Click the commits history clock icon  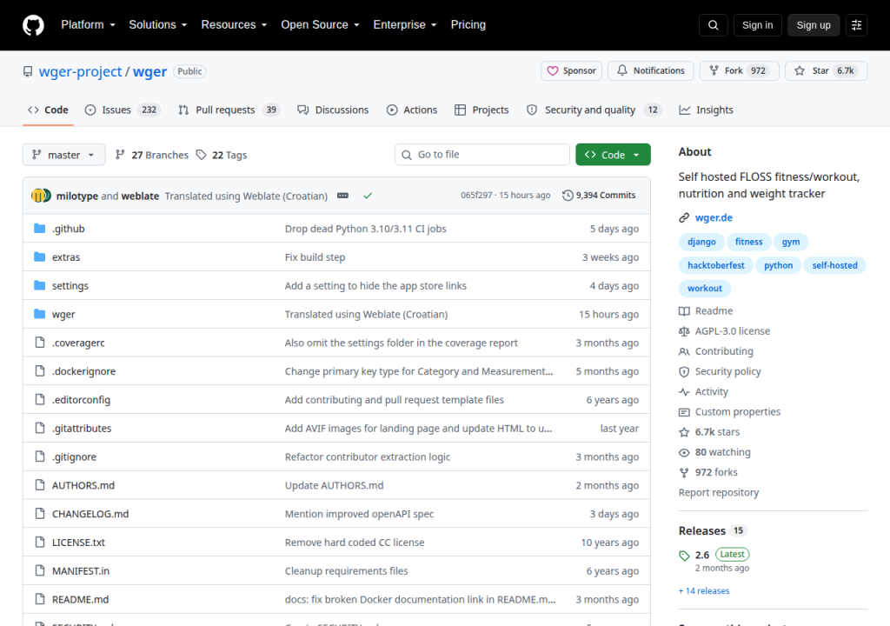(x=568, y=196)
